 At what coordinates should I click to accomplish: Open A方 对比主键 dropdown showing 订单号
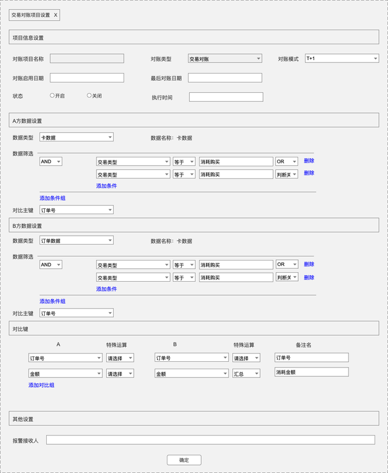coord(76,210)
